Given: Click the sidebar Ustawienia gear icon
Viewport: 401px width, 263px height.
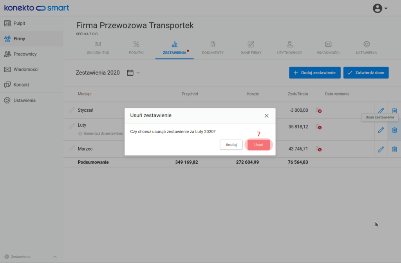Looking at the screenshot, I should tap(7, 100).
